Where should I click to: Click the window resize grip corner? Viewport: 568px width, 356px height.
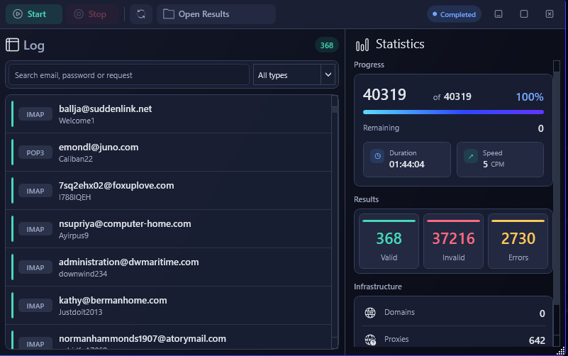pos(561,351)
